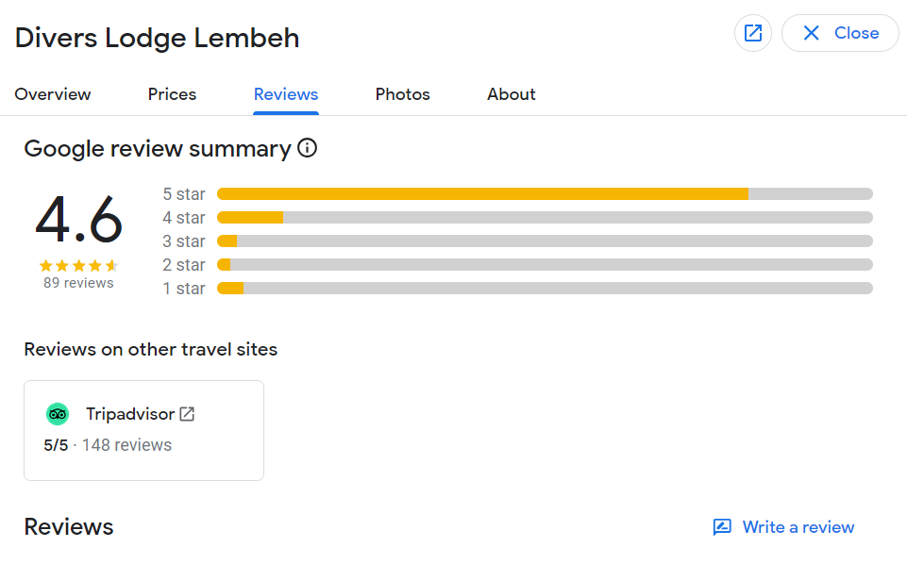Click the pencil icon for Write a review
907x564 pixels.
722,527
